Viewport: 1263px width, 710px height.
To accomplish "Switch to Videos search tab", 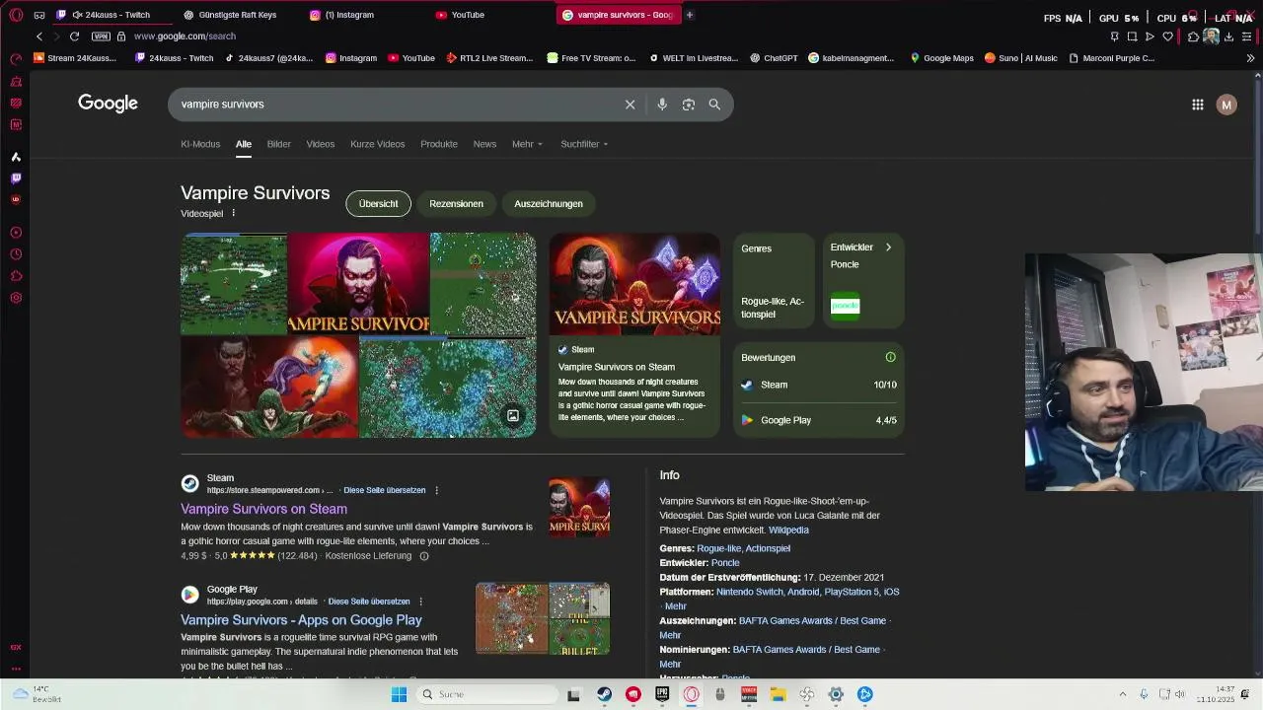I will 320,144.
